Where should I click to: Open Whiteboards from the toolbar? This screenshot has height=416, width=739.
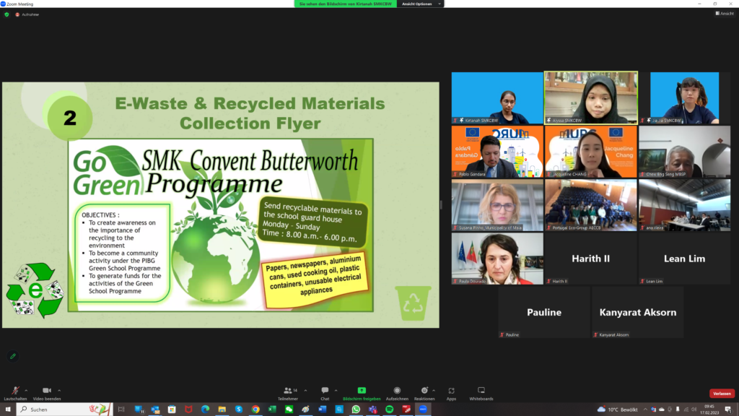coord(481,391)
